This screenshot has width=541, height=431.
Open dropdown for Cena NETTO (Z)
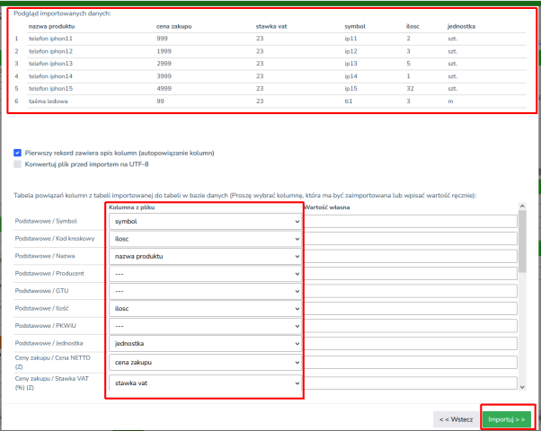click(205, 363)
